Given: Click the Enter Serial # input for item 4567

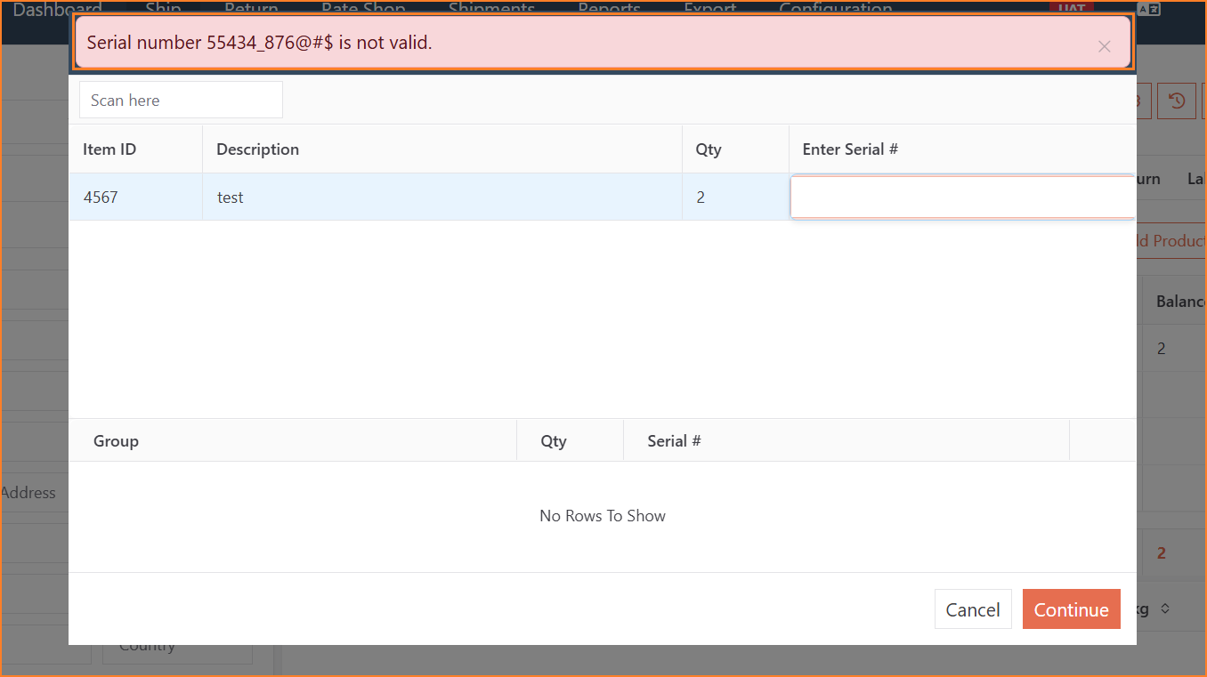Looking at the screenshot, I should point(963,197).
